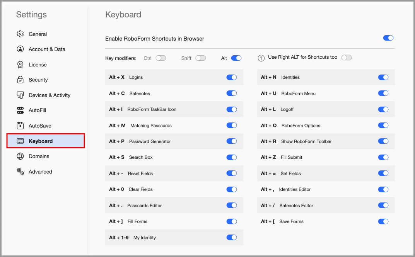Click the AutoSave disk icon
415x257 pixels.
[x=20, y=126]
